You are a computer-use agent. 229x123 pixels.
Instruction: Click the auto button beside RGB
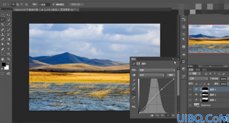pyautogui.click(x=171, y=75)
